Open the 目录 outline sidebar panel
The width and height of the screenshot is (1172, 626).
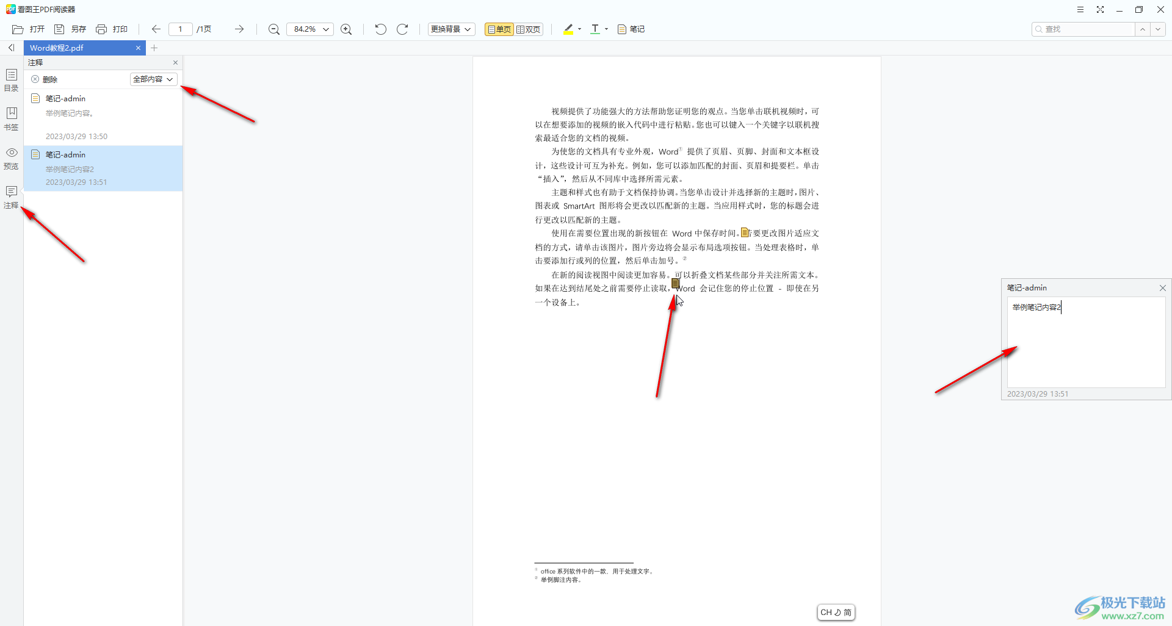click(x=11, y=80)
